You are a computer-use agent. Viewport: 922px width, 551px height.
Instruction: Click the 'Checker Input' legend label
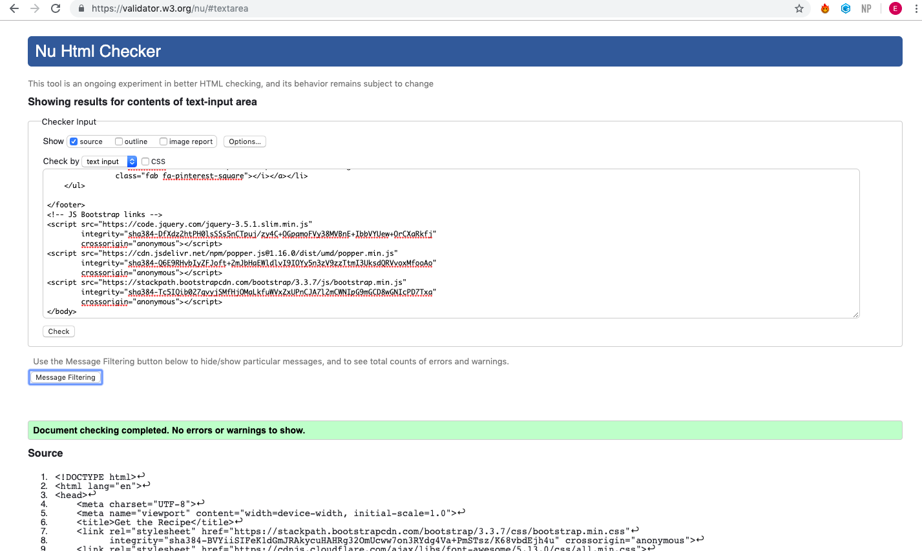[69, 121]
